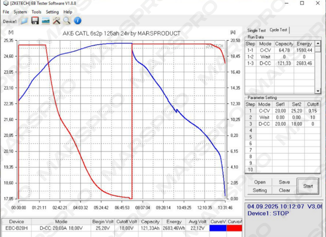This screenshot has height=237, width=326.
Task: Select step 1 Mode cell C-CV
Action: (264, 111)
